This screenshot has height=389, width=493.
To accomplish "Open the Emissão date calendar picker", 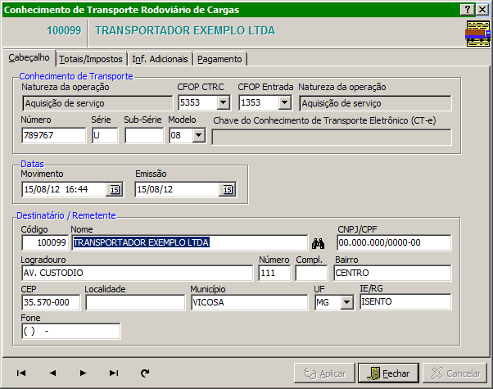I will click(x=227, y=190).
